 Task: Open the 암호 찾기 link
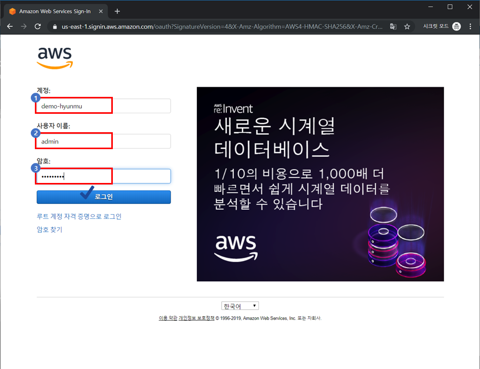pos(49,230)
